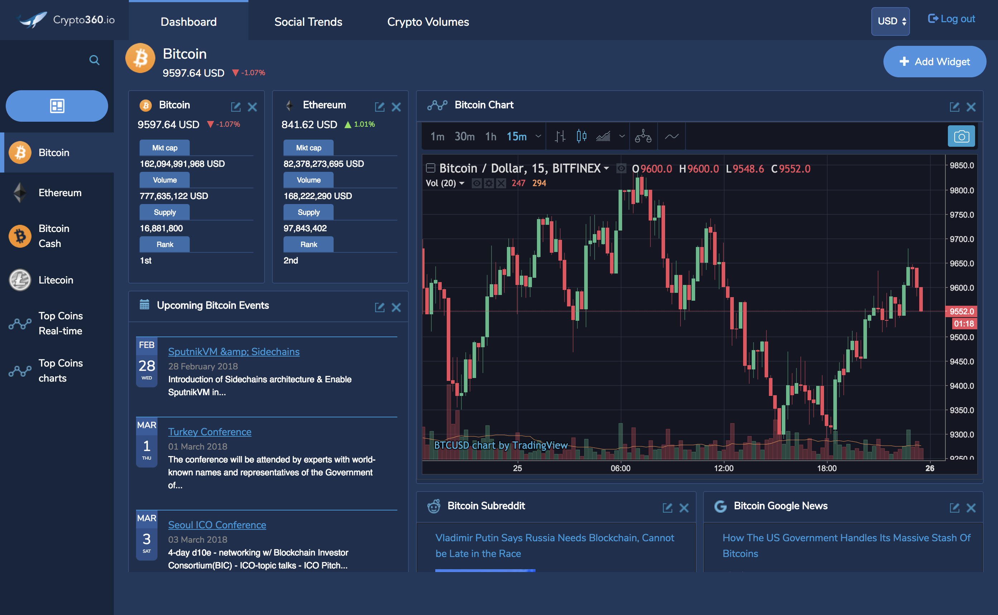Click the Log out link
Viewport: 998px width, 615px height.
[x=951, y=19]
